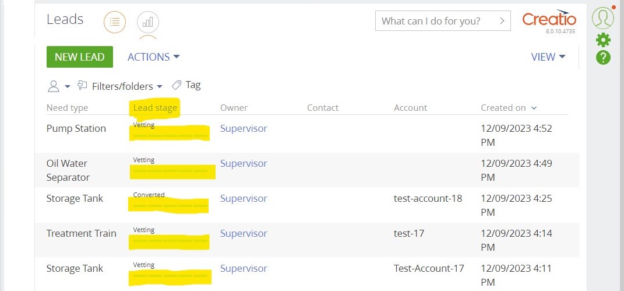Open the analytics chart view icon
Image resolution: width=624 pixels, height=291 pixels.
(147, 22)
